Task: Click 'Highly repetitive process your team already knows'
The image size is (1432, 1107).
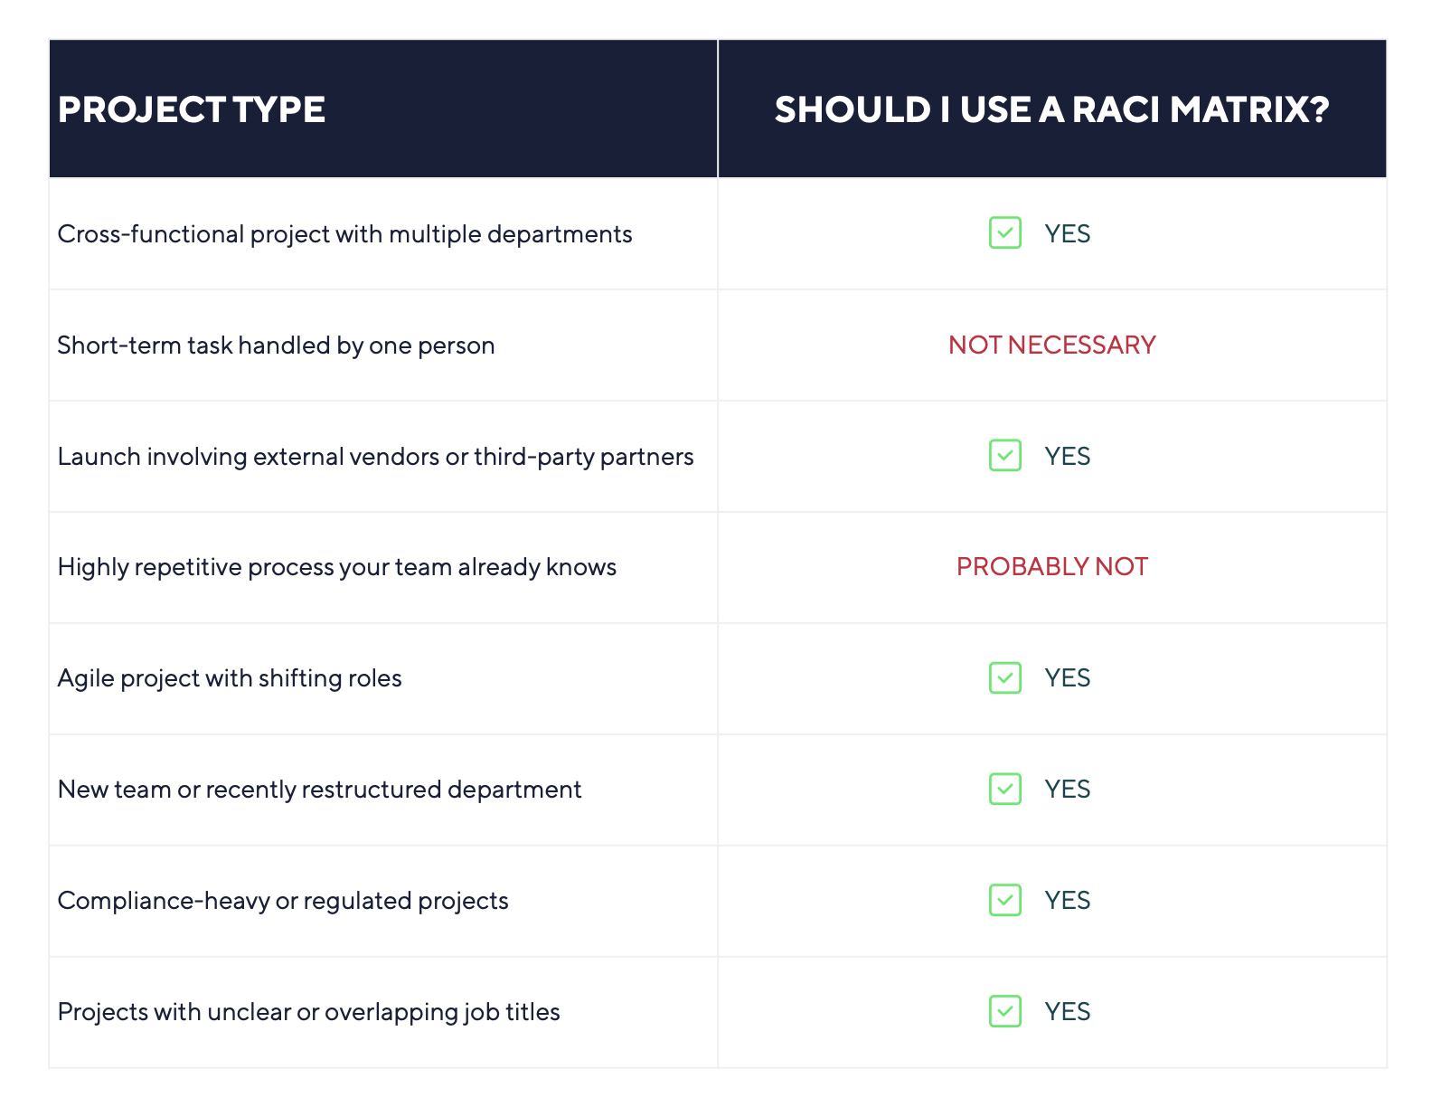Action: click(336, 567)
